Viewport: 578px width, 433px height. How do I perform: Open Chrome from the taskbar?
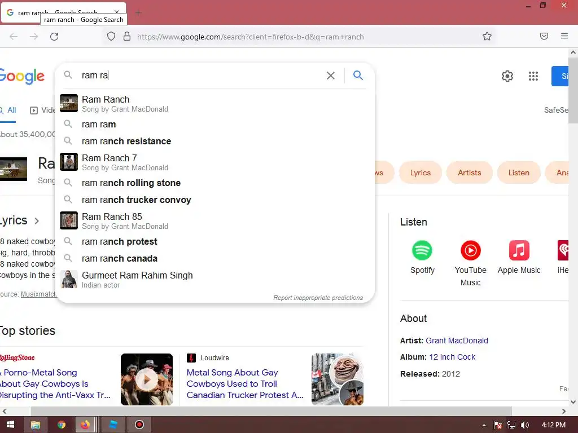[61, 425]
